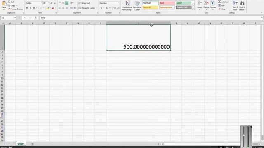The image size is (264, 148).
Task: Select column K header
Action: tap(176, 23)
